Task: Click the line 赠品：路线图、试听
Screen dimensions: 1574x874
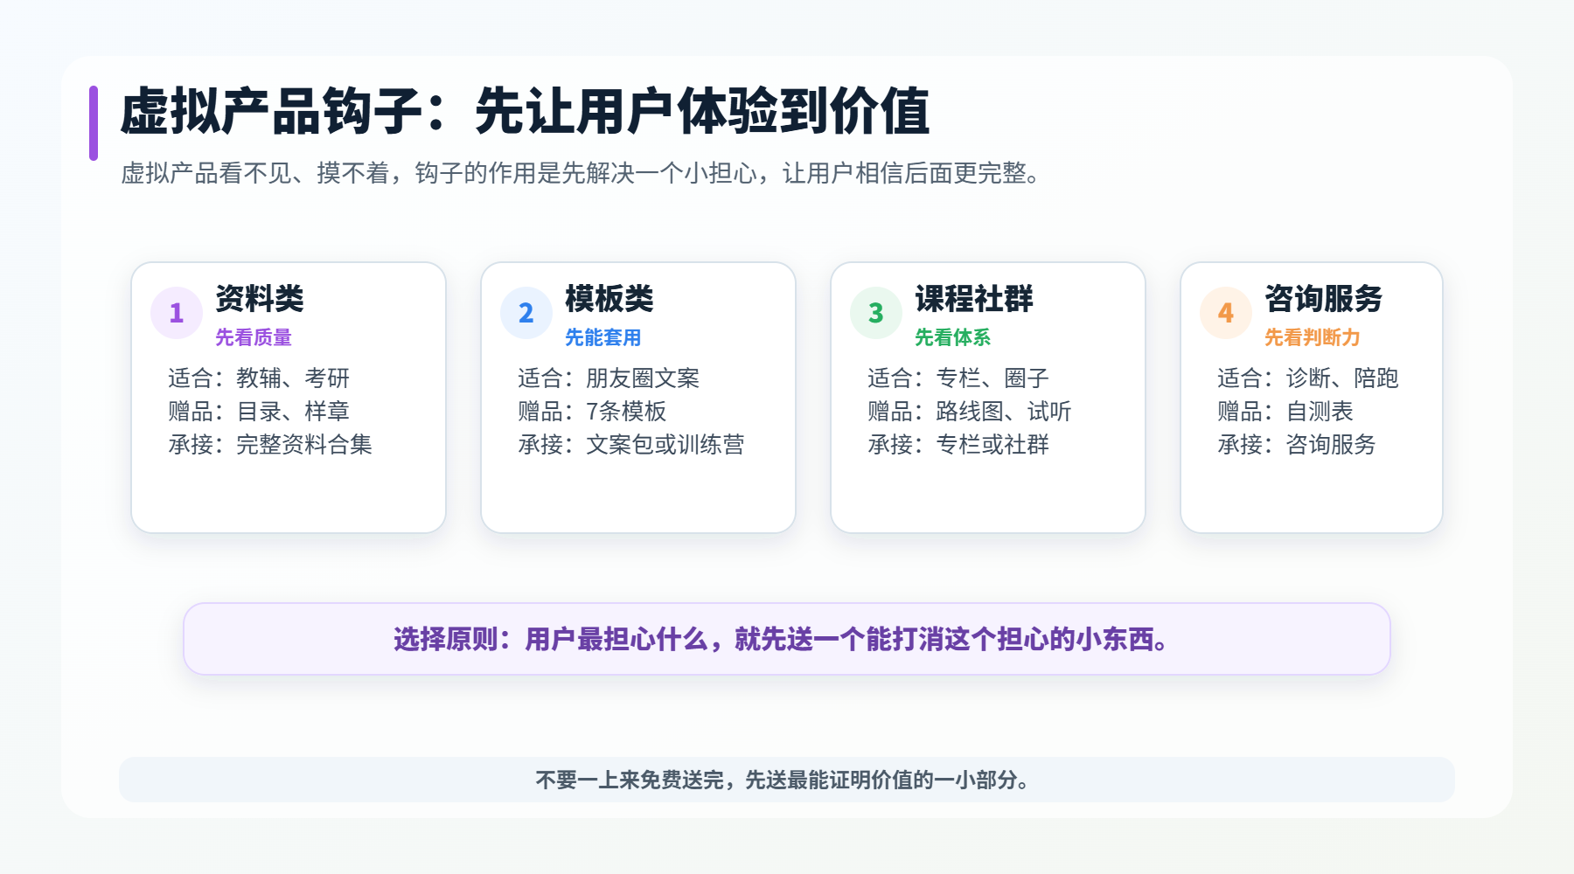Action: (x=970, y=412)
